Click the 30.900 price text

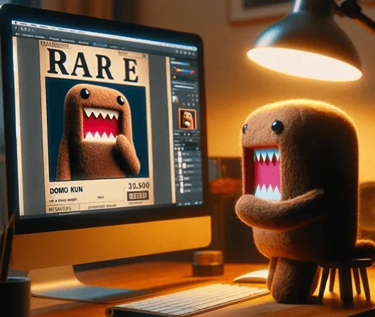point(139,186)
